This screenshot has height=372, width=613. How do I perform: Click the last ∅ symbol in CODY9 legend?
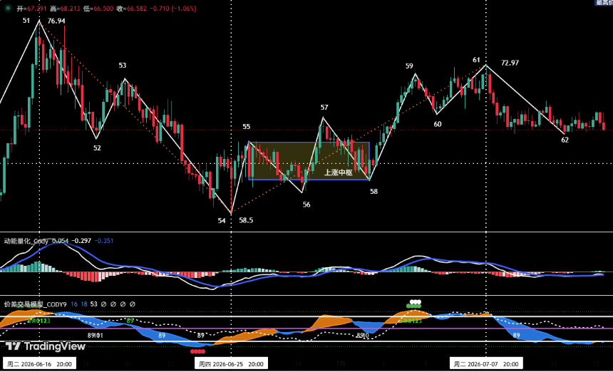(132, 304)
